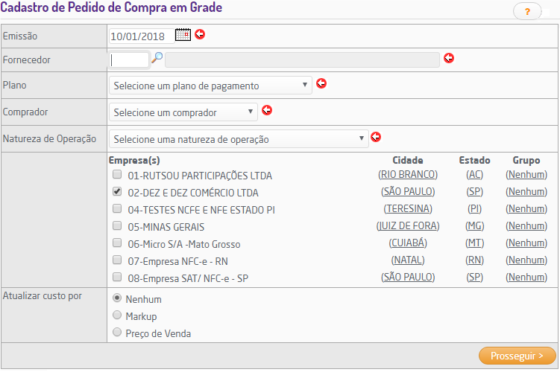Open the payment plan dropdown
The width and height of the screenshot is (560, 375).
click(x=210, y=86)
